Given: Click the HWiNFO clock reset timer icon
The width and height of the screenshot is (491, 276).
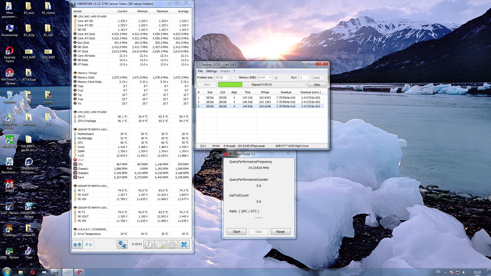Looking at the screenshot, I should [149, 245].
